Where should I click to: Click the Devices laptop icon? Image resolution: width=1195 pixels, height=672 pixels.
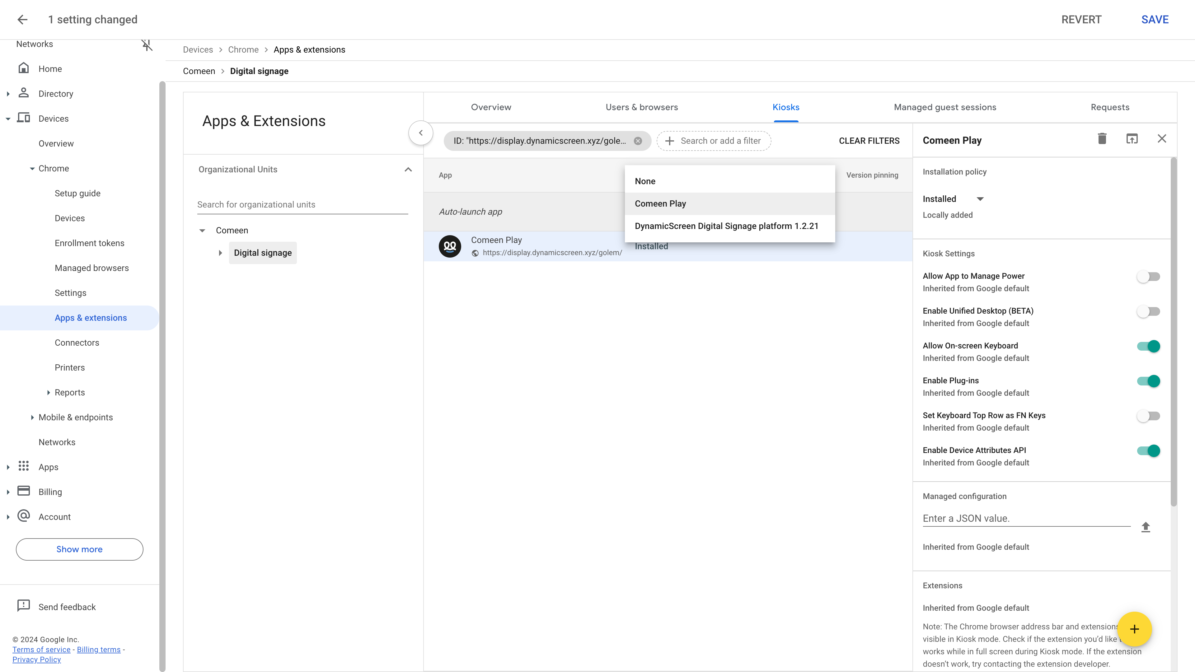pos(24,118)
